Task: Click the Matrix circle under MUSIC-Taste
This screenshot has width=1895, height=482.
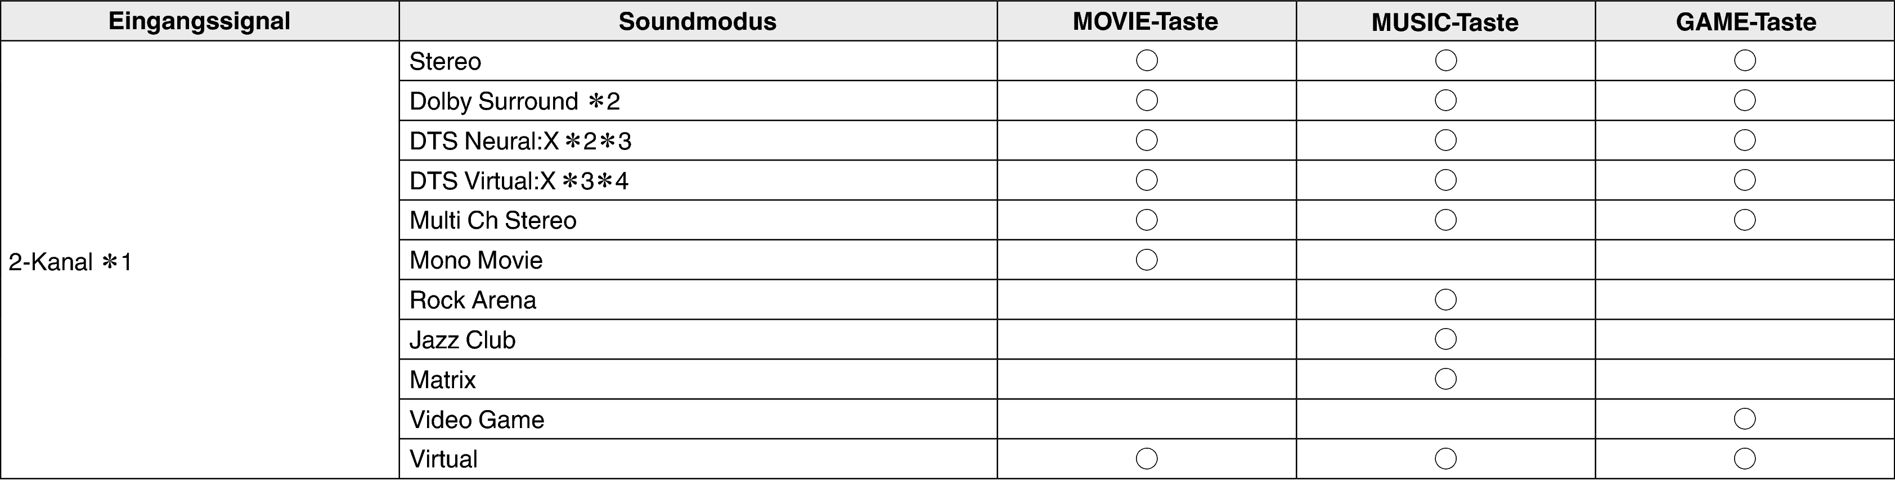Action: click(x=1445, y=379)
